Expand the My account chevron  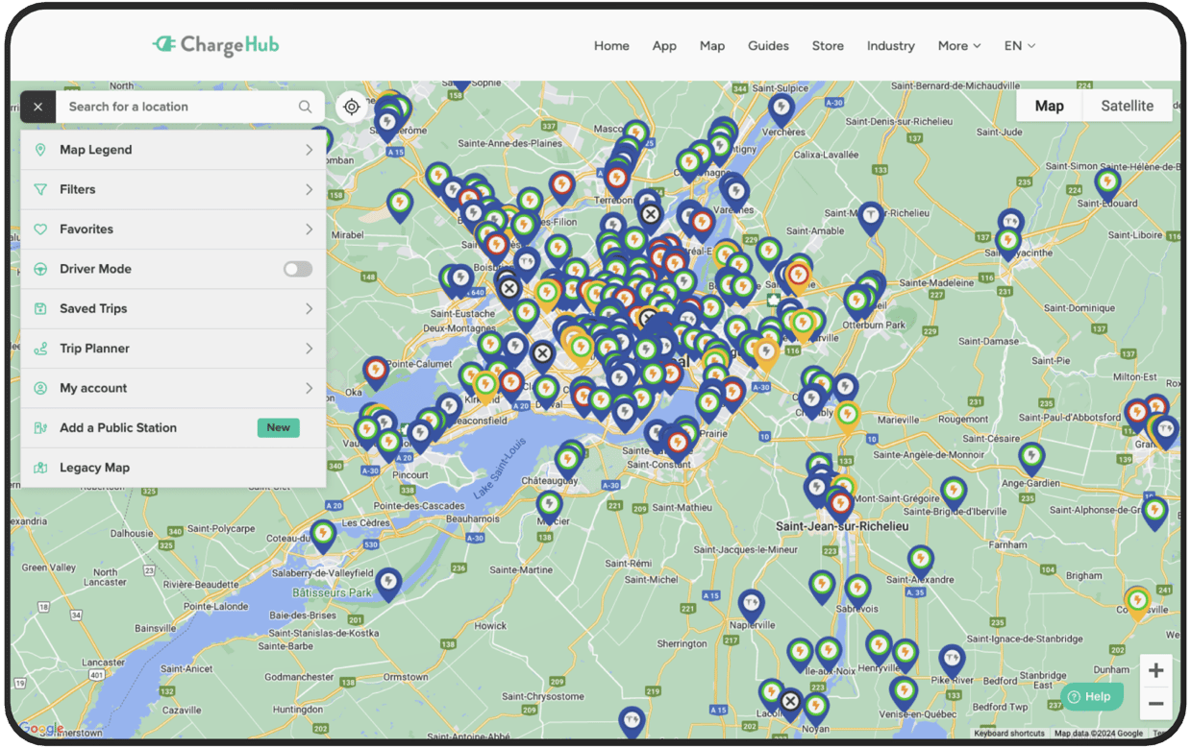click(x=310, y=388)
